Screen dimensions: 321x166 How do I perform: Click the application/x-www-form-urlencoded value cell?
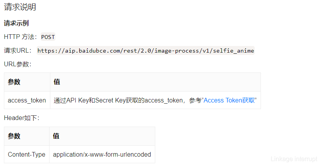point(102,154)
